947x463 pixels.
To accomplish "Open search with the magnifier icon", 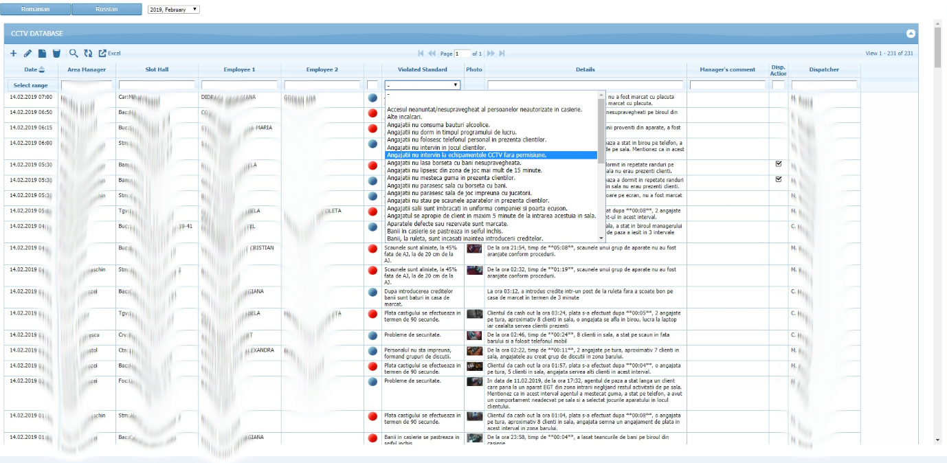I will pyautogui.click(x=74, y=53).
